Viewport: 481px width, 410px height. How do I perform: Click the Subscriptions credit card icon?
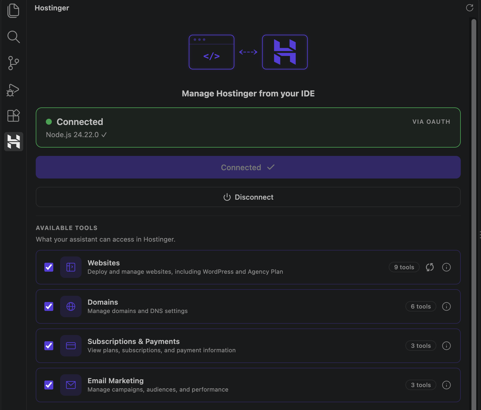click(71, 346)
